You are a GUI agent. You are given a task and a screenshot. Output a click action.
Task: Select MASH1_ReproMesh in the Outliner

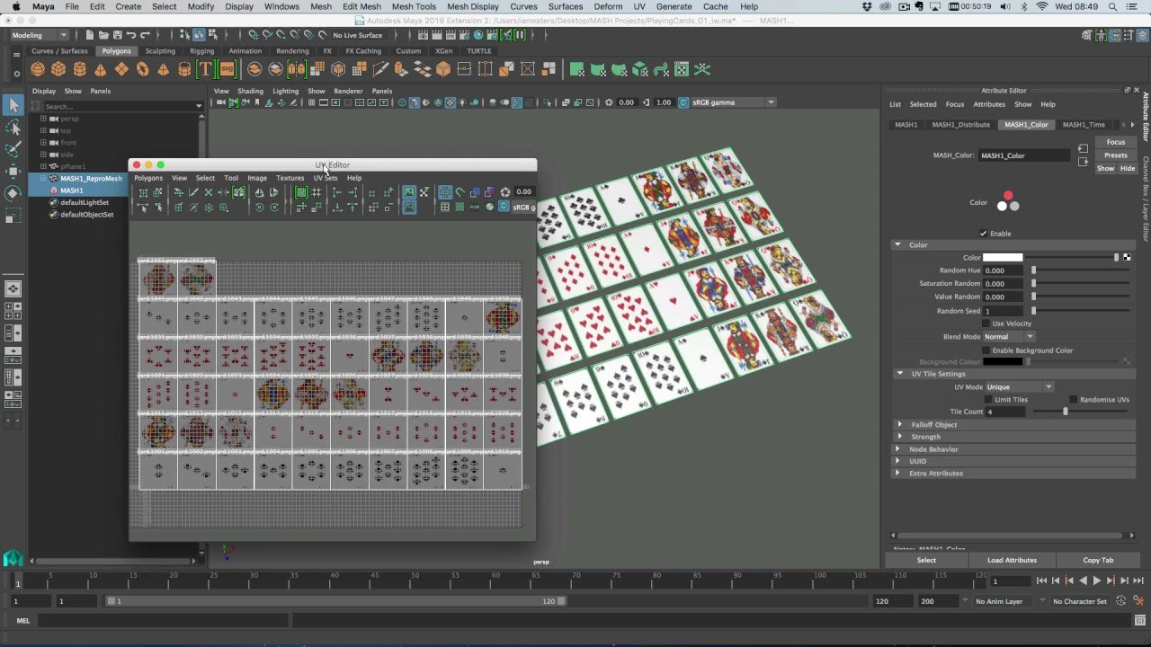(90, 179)
